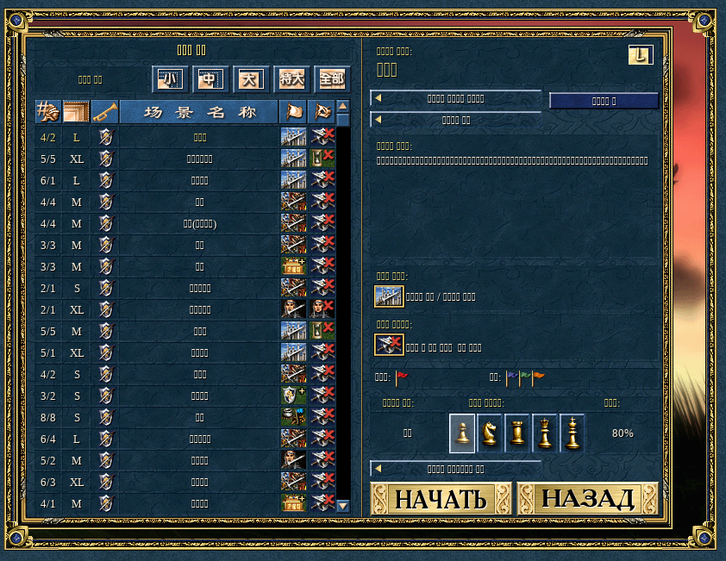Select the 5/5 XL scenario row
Image resolution: width=726 pixels, height=561 pixels.
pyautogui.click(x=185, y=159)
